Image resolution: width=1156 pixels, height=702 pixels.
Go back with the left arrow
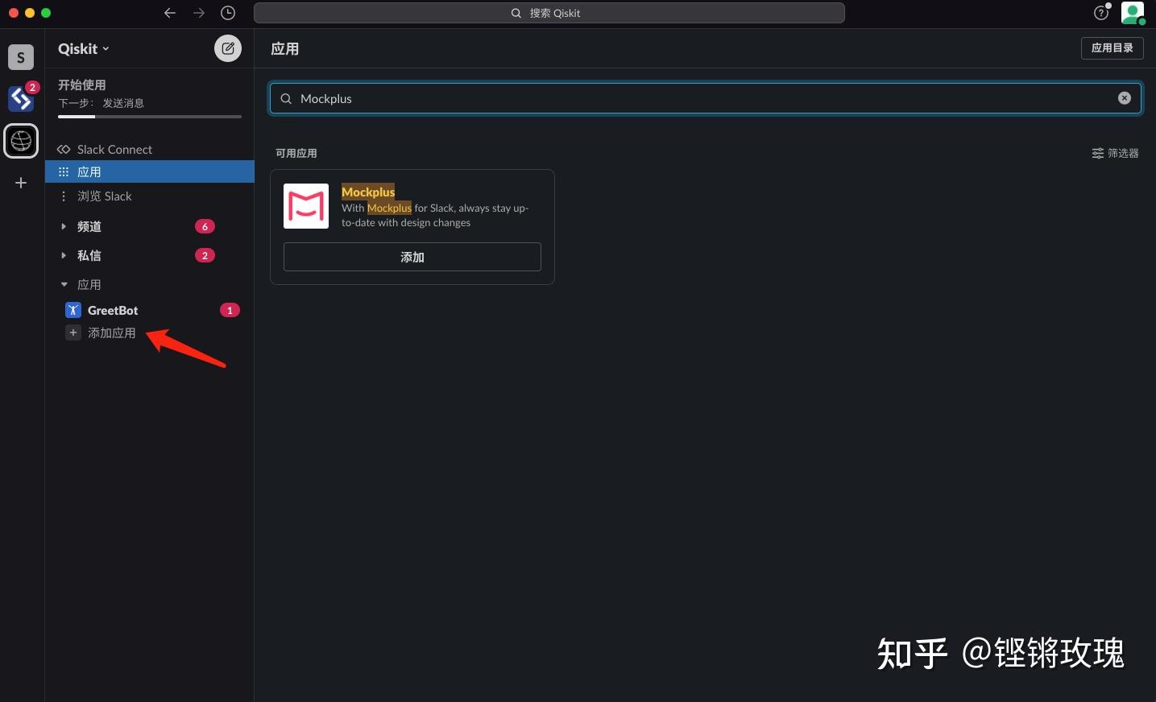point(170,13)
